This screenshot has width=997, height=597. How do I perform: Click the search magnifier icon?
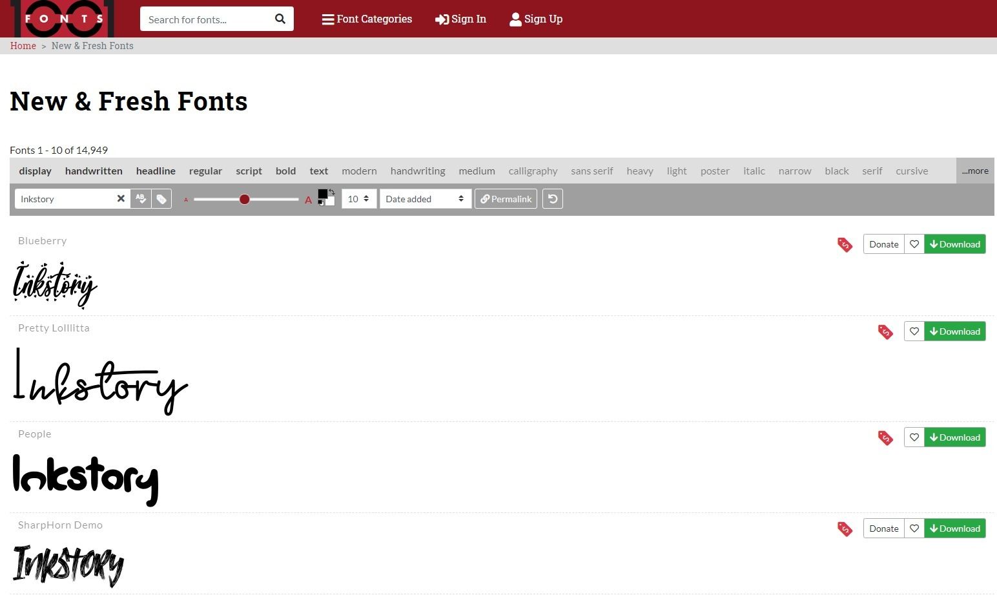[x=280, y=19]
